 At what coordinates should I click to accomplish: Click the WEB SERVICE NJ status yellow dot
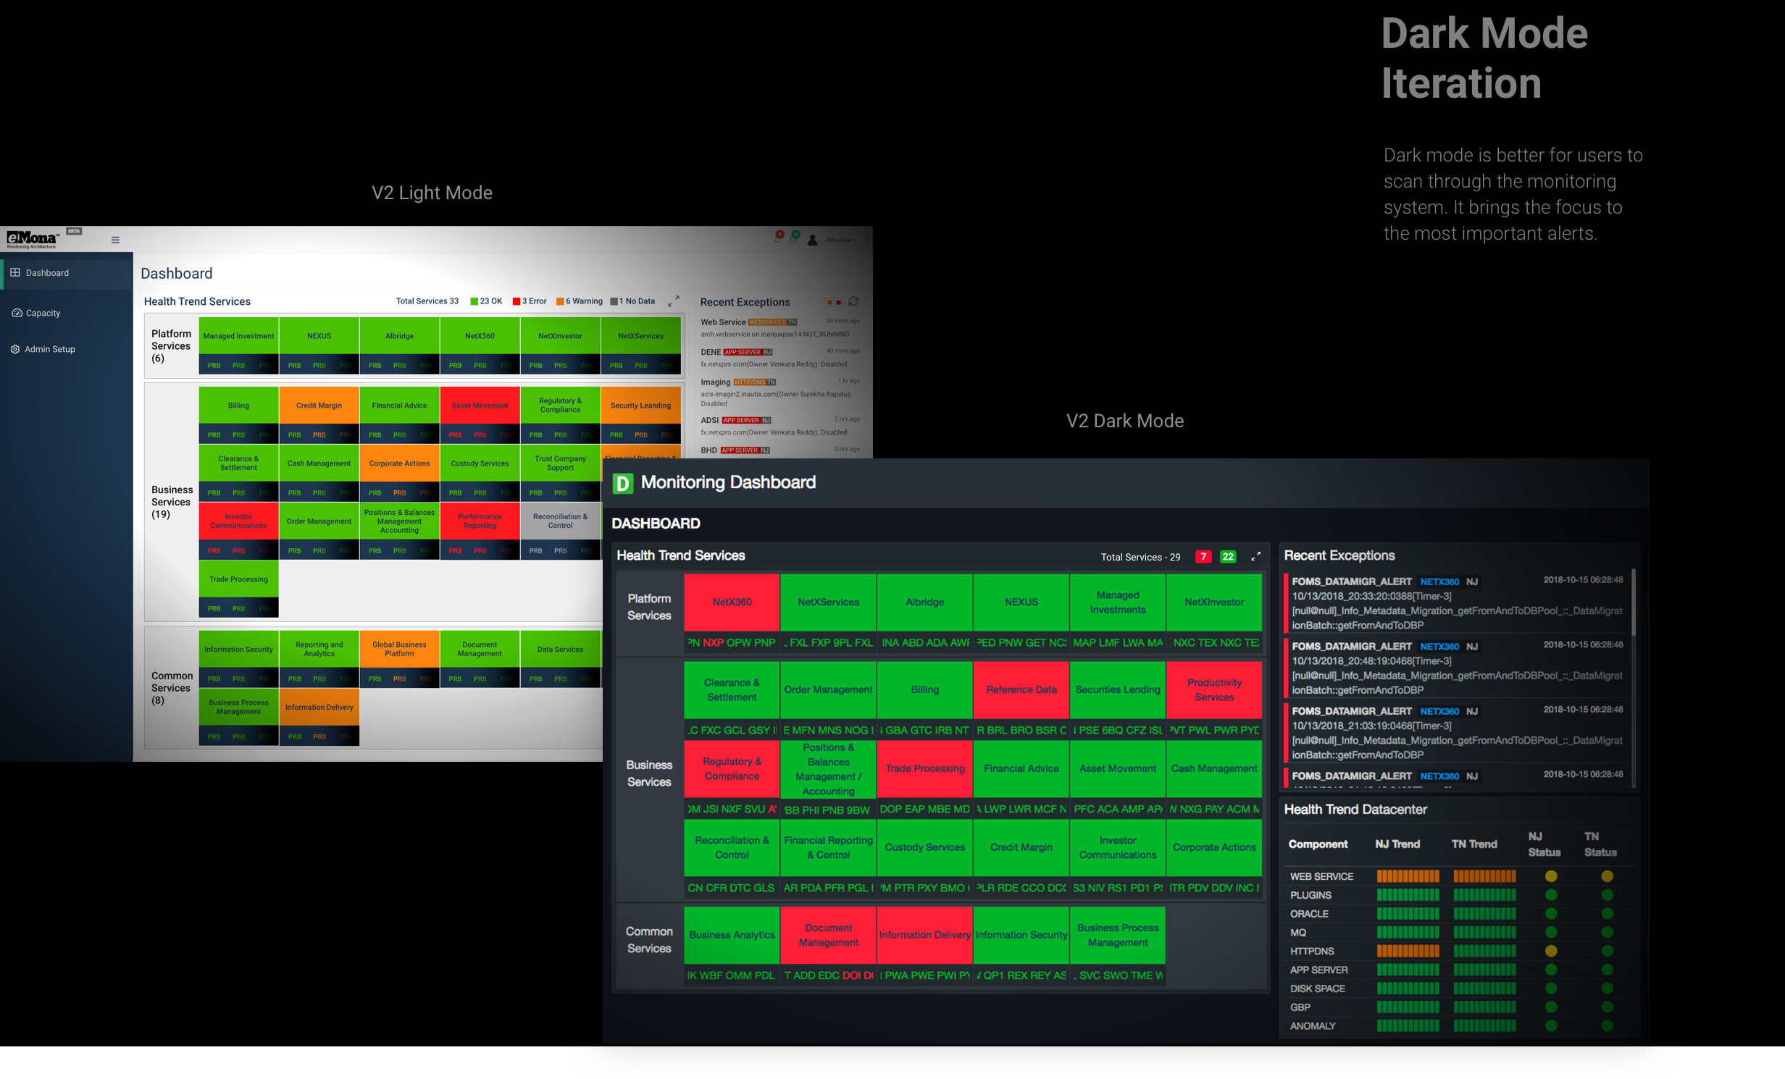(1550, 876)
